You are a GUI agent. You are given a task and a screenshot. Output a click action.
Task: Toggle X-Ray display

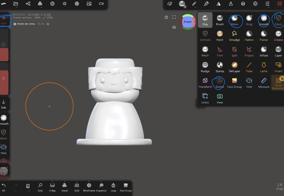pyautogui.click(x=52, y=187)
